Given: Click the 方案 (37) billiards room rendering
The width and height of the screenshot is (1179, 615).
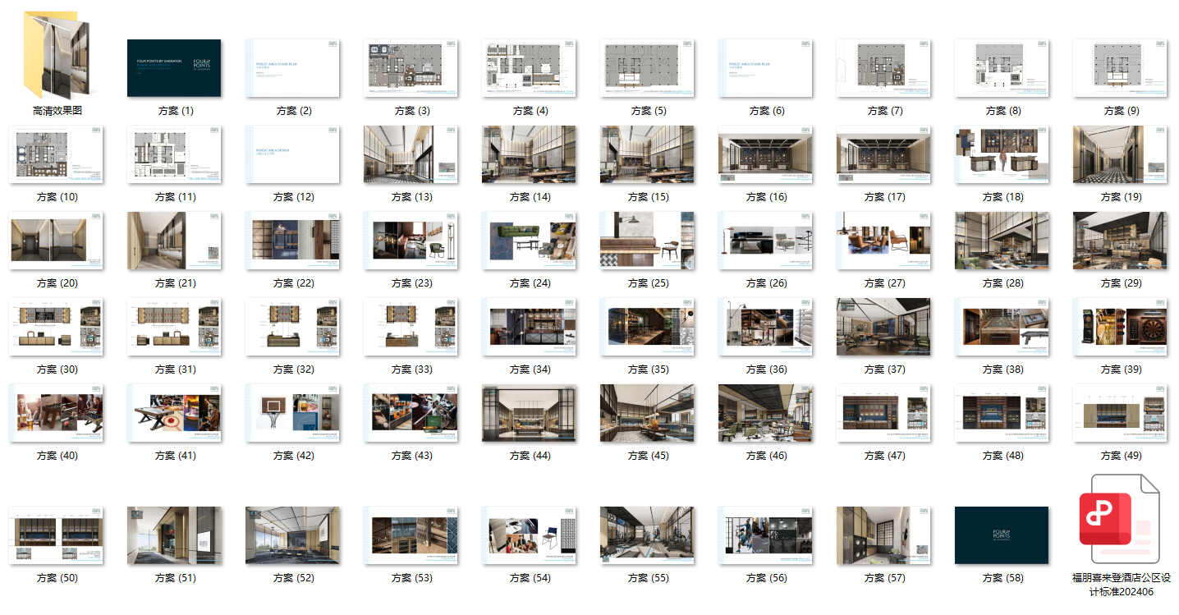Looking at the screenshot, I should pyautogui.click(x=883, y=327).
